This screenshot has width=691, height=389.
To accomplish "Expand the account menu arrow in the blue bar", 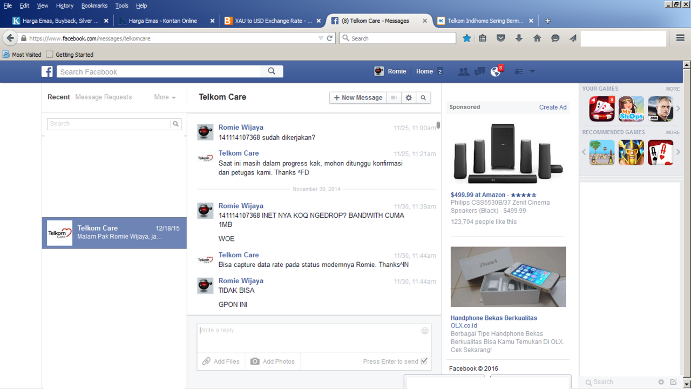I will coord(532,72).
